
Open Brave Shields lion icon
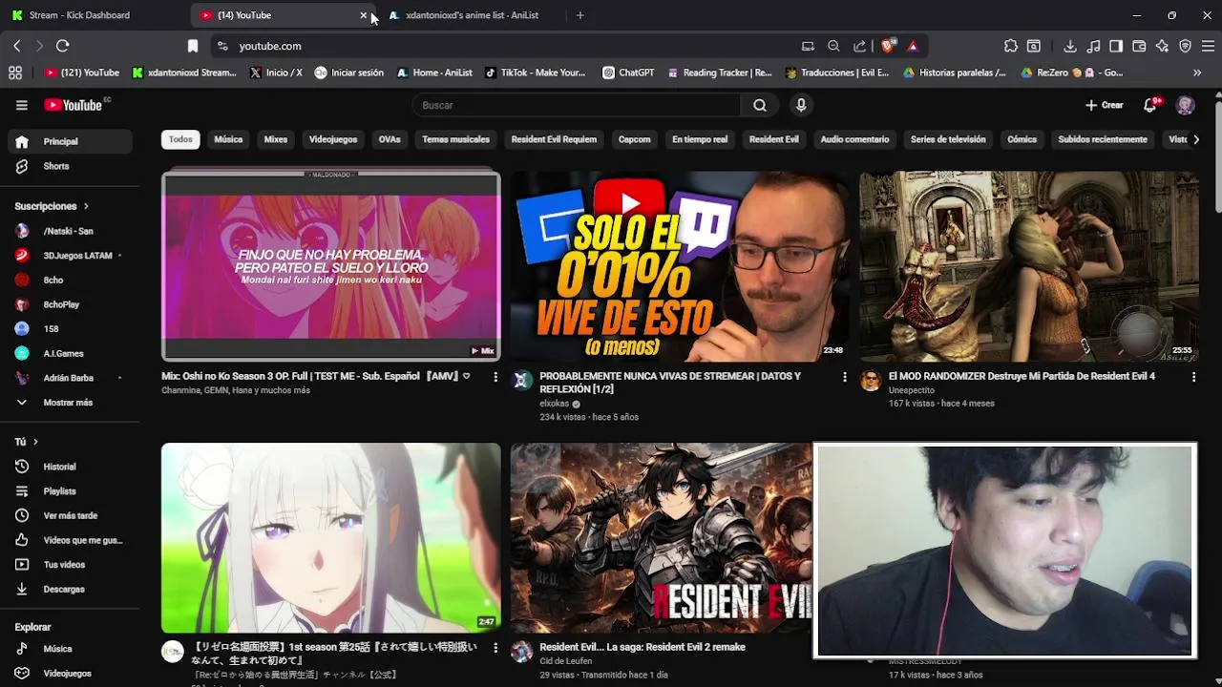pyautogui.click(x=888, y=46)
